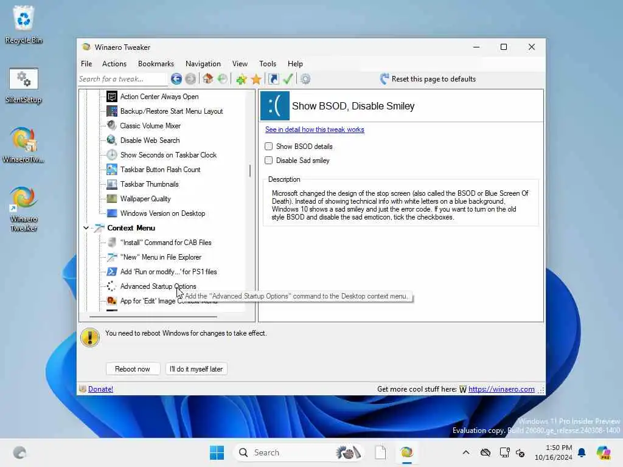The height and width of the screenshot is (467, 623).
Task: Select Backup/Restore Start Menu Layout
Action: [x=172, y=111]
